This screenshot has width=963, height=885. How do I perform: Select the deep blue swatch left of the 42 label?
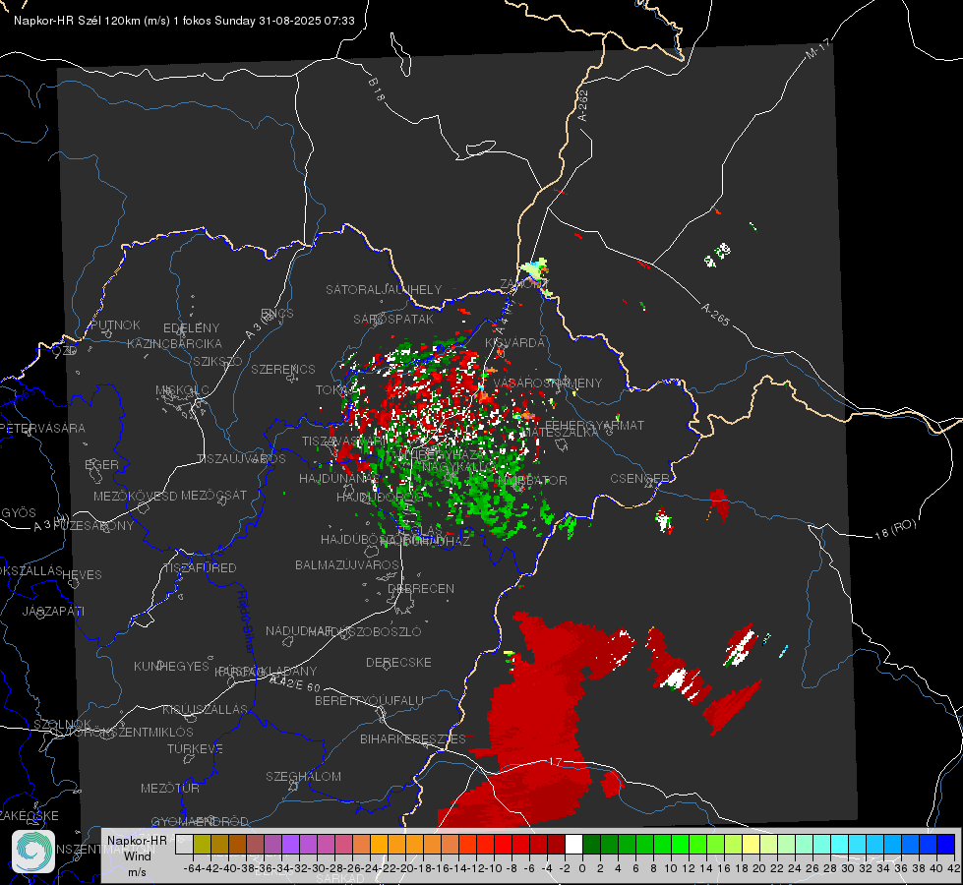946,844
